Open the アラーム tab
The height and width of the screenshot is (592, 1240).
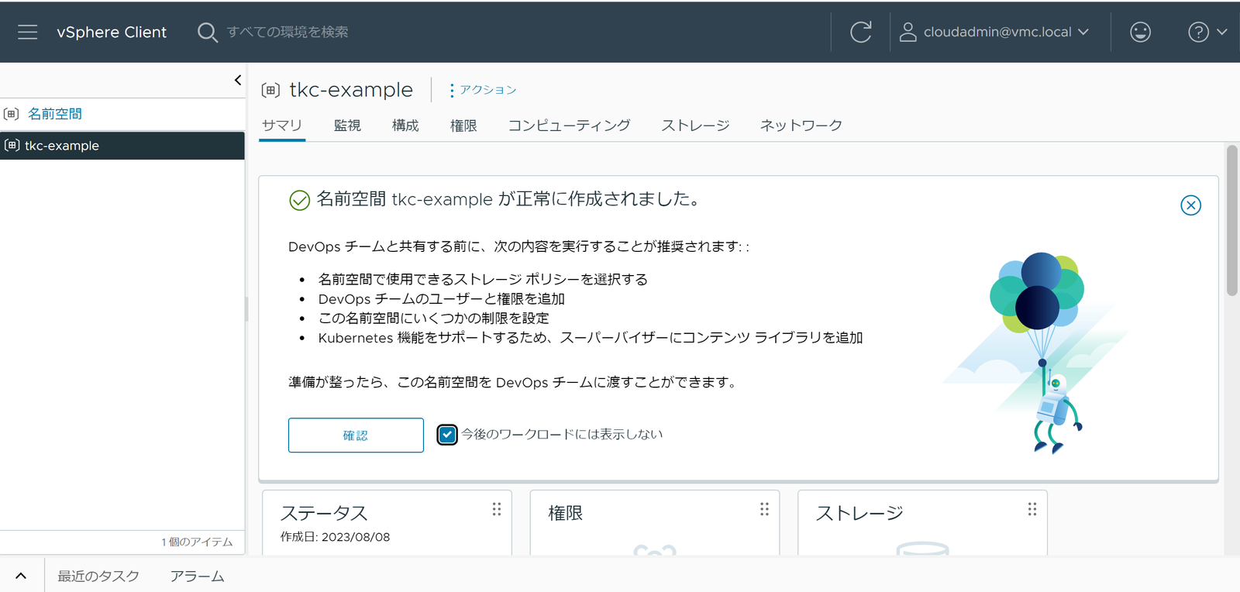[197, 577]
